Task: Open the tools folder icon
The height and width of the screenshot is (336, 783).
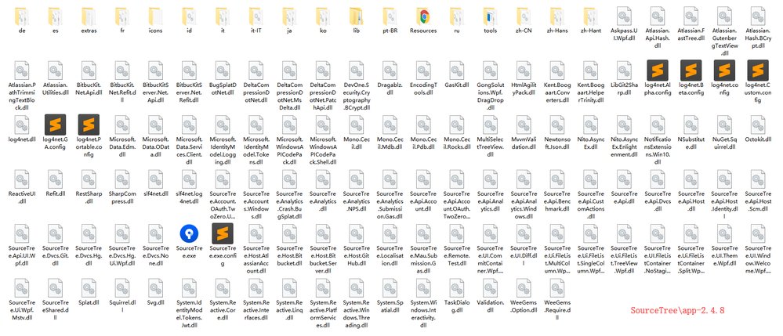Action: [491, 17]
